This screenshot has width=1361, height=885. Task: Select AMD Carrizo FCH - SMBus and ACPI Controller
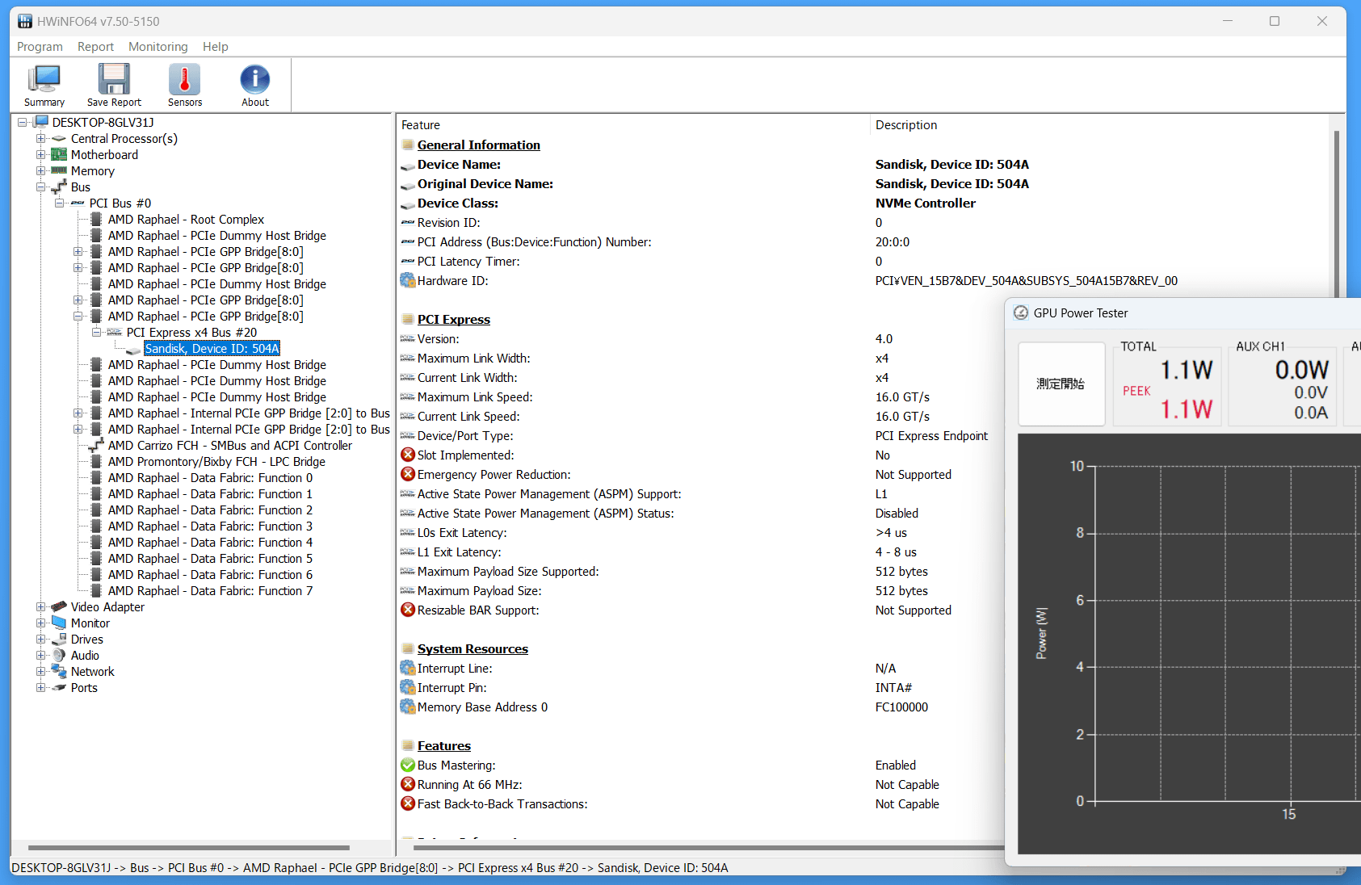click(230, 445)
